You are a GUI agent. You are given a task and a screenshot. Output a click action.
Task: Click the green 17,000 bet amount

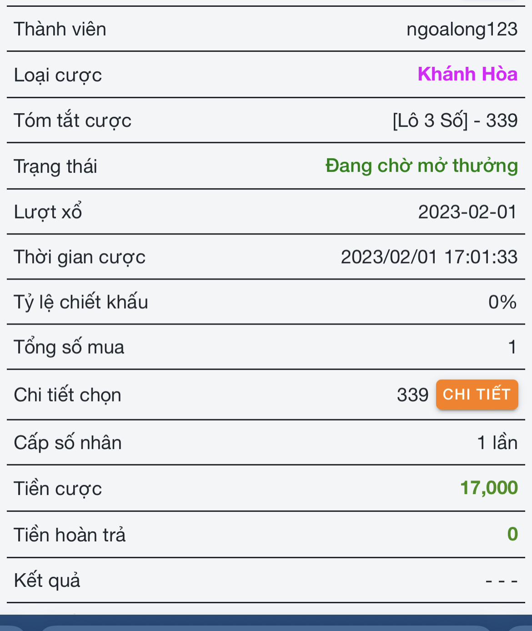pyautogui.click(x=489, y=488)
